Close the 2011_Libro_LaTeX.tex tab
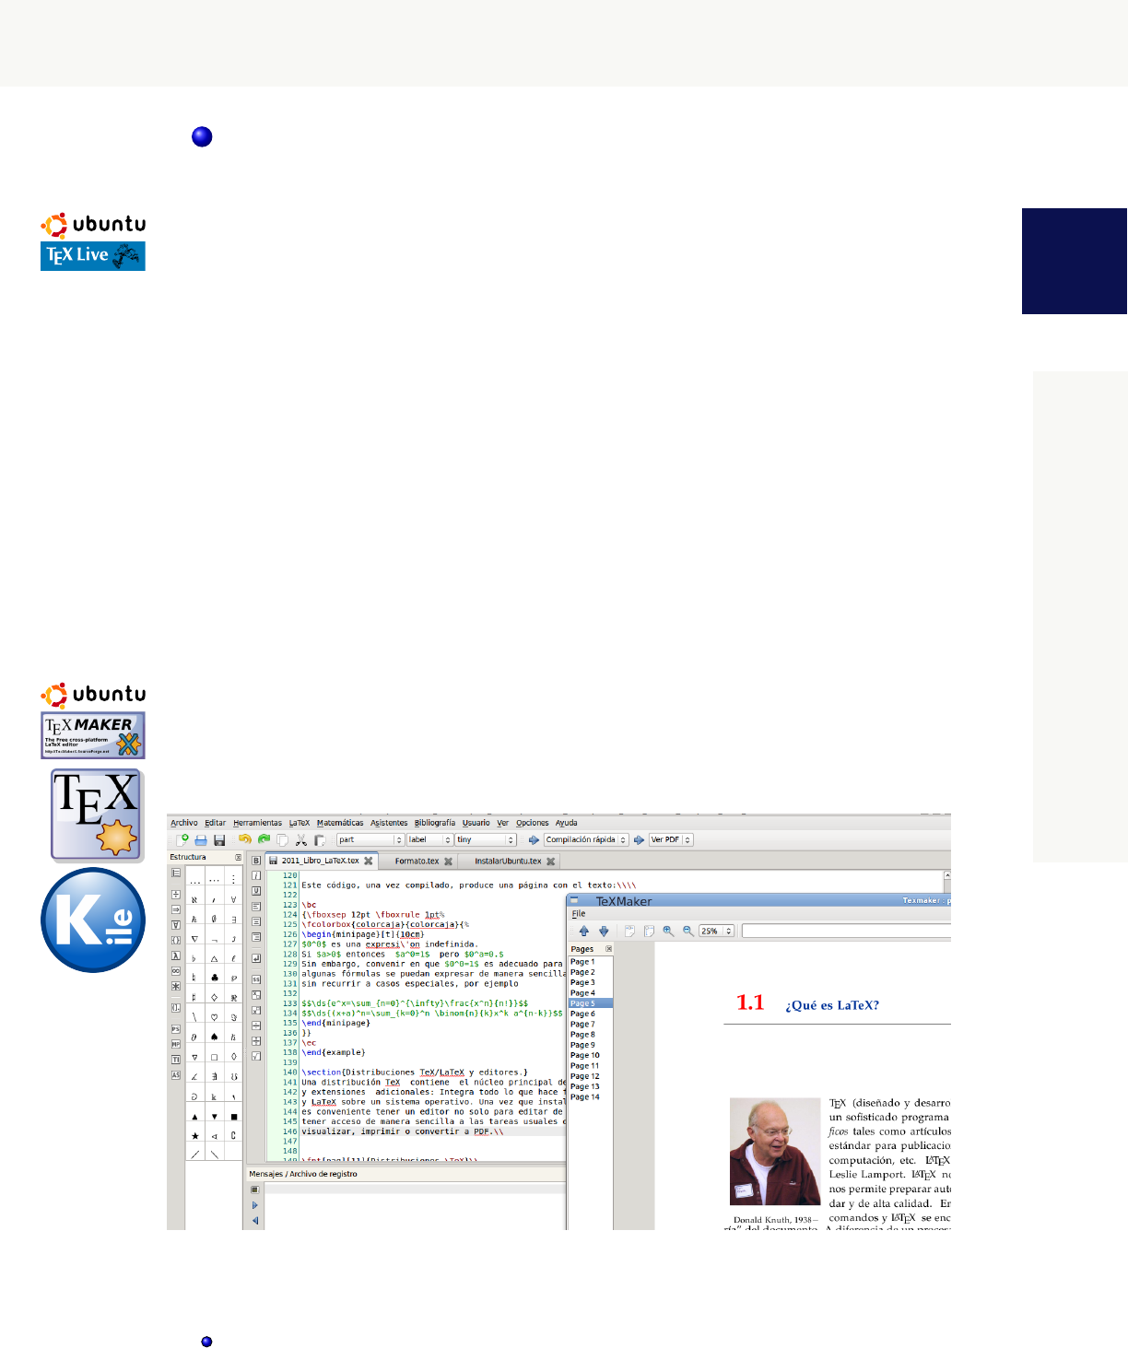This screenshot has width=1128, height=1348. point(369,861)
